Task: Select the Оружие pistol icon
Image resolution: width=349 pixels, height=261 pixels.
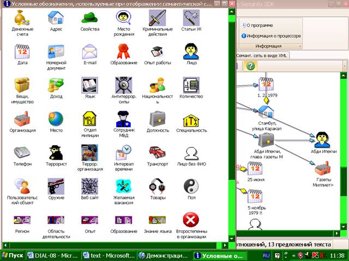Action: 56,186
